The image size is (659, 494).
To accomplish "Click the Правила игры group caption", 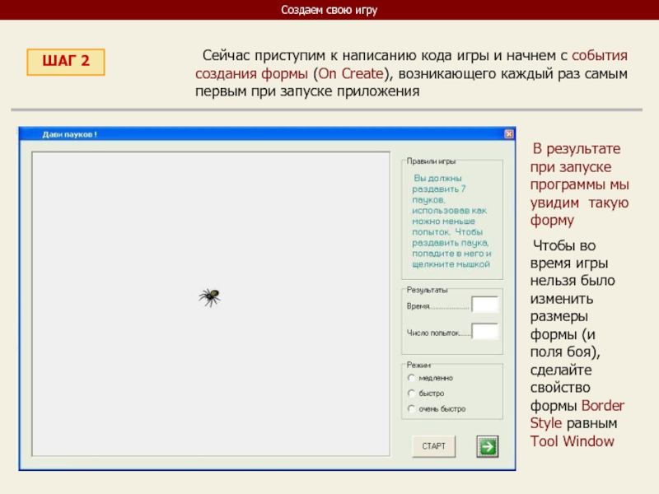I will 431,161.
